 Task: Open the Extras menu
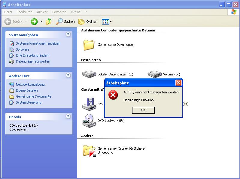(75, 12)
